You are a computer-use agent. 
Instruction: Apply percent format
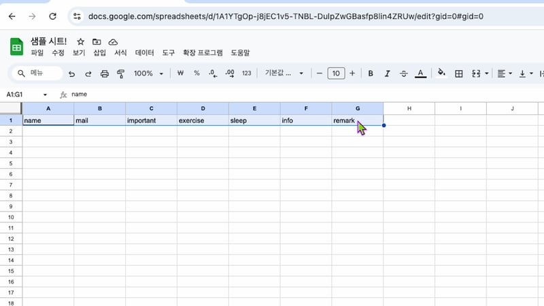coord(197,73)
